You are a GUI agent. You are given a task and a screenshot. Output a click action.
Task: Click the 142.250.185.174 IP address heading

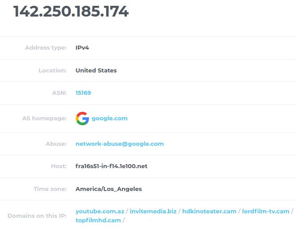coord(71,12)
